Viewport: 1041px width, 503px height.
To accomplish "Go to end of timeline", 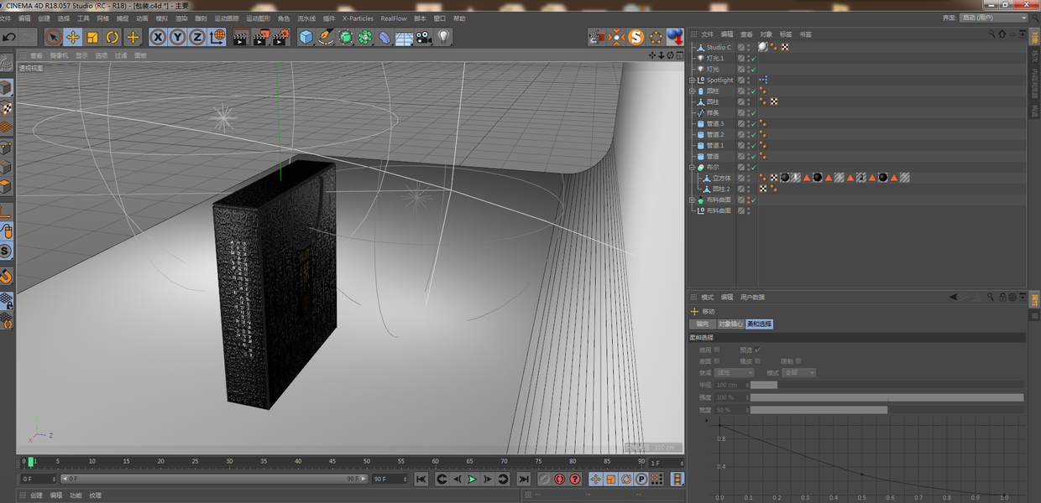I will click(x=524, y=479).
